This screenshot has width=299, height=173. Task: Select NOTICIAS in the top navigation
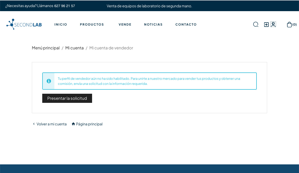click(153, 25)
